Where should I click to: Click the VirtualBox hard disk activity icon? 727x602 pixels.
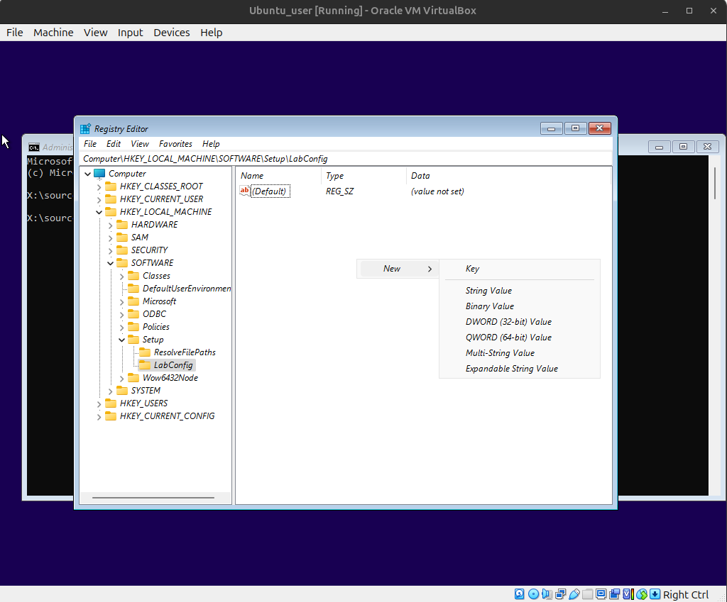[x=520, y=594]
